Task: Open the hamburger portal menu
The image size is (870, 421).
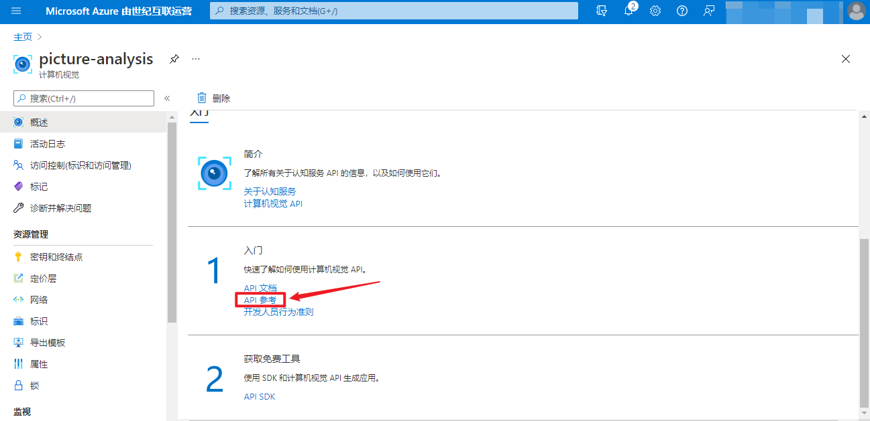Action: tap(16, 11)
